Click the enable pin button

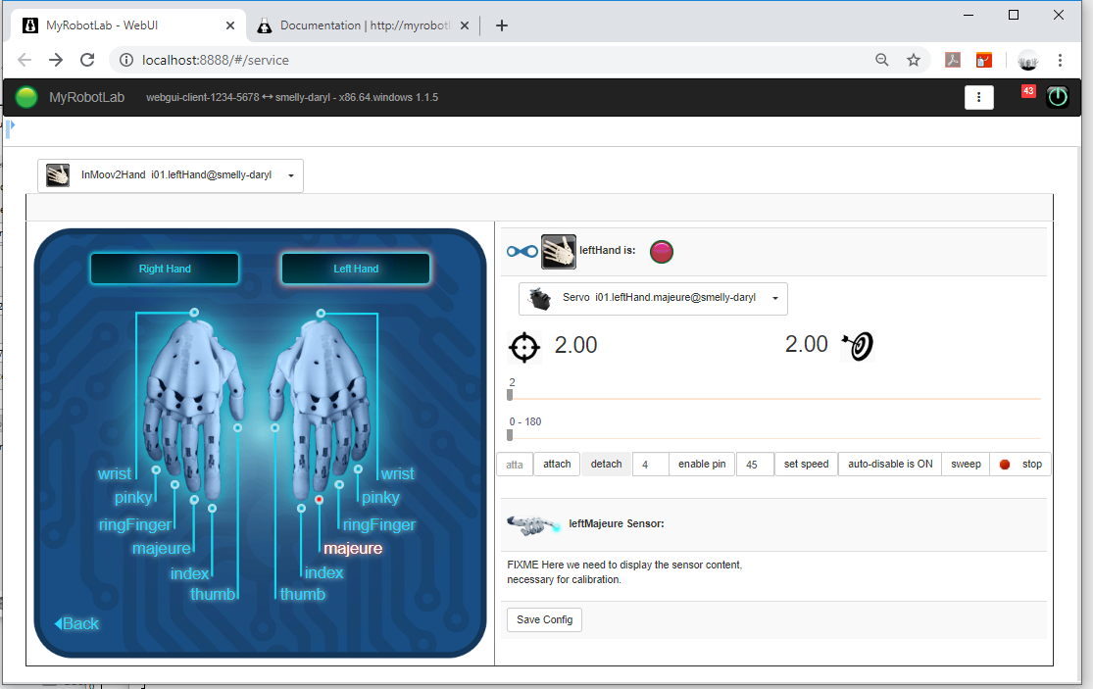(702, 464)
